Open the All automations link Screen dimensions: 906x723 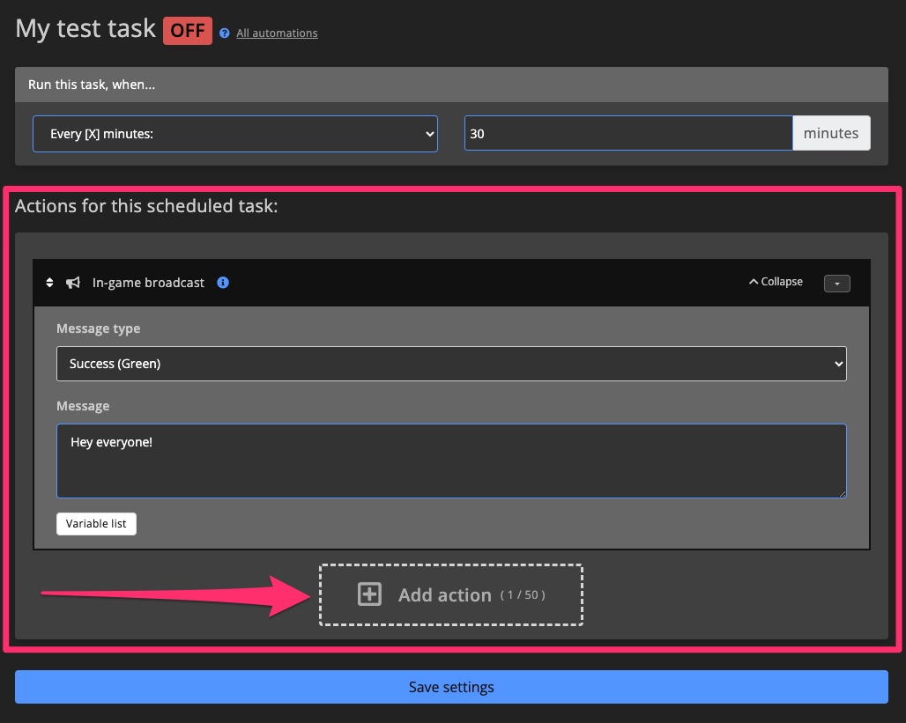[x=277, y=33]
